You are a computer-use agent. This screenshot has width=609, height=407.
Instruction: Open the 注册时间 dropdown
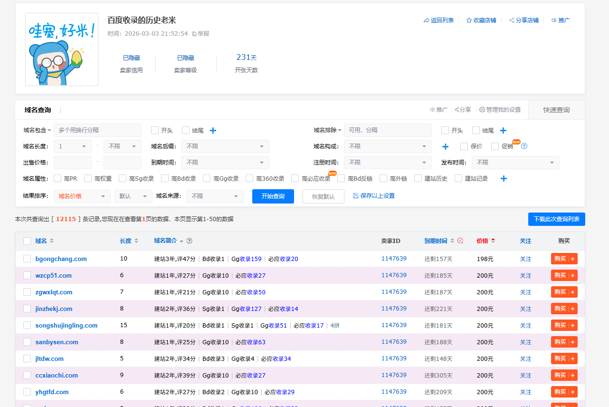pyautogui.click(x=388, y=163)
